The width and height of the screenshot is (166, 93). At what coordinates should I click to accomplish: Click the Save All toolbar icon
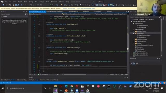point(18,5)
